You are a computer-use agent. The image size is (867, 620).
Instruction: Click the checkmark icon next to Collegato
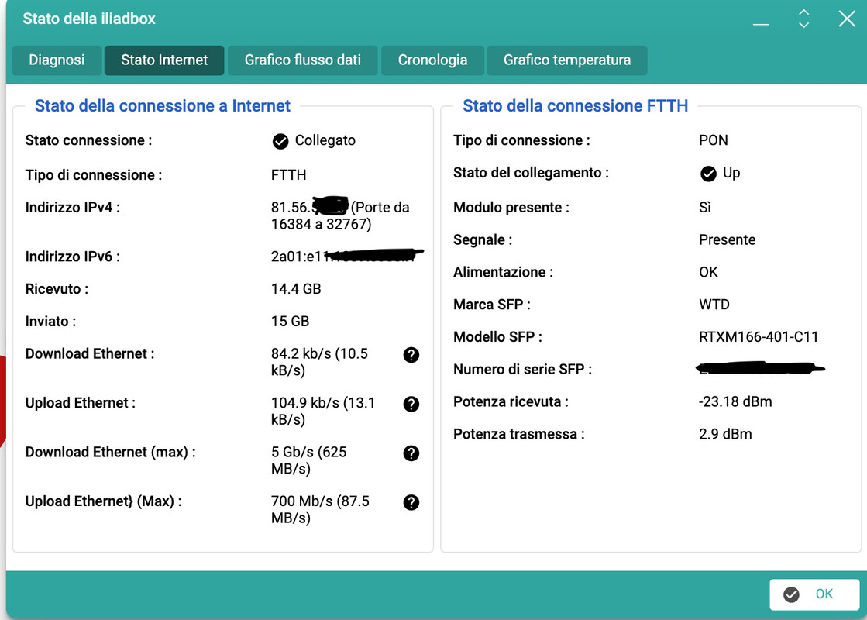280,142
